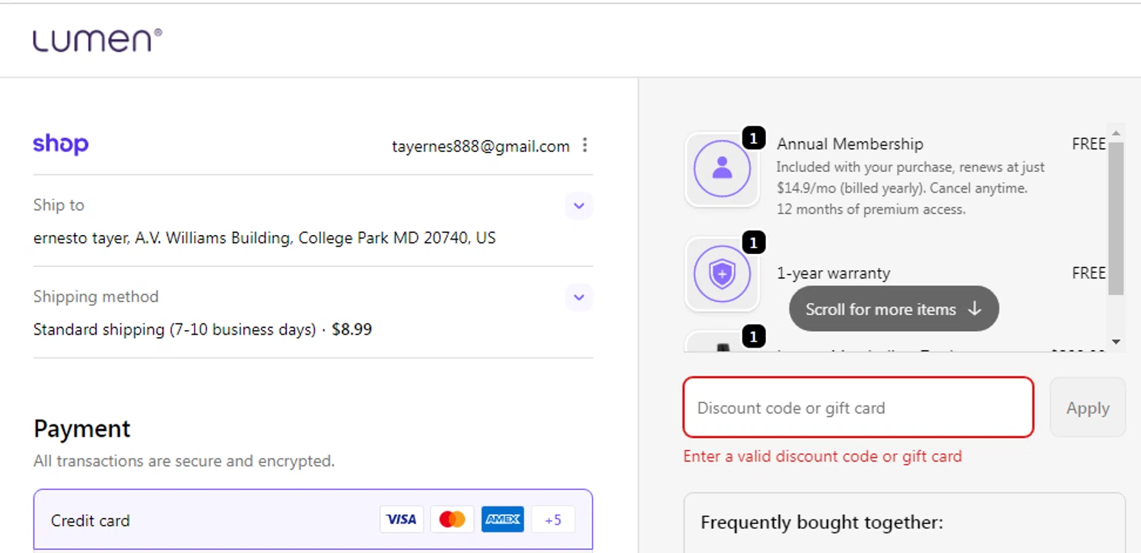Click the order summary scrollbar thumb
1141x553 pixels.
pos(1116,218)
